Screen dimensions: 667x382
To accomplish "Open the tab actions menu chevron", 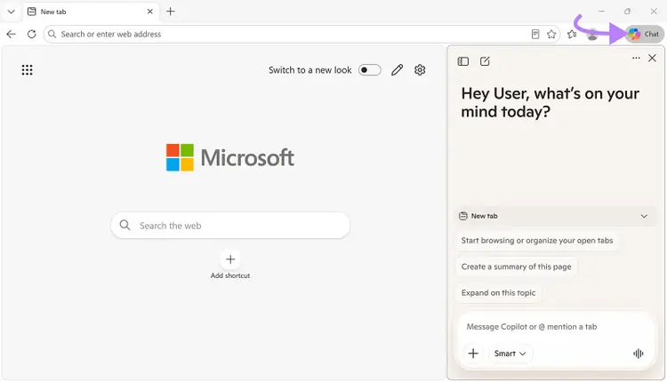I will pyautogui.click(x=11, y=12).
